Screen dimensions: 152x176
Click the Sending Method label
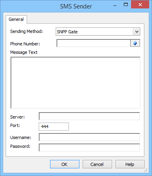pyautogui.click(x=27, y=31)
